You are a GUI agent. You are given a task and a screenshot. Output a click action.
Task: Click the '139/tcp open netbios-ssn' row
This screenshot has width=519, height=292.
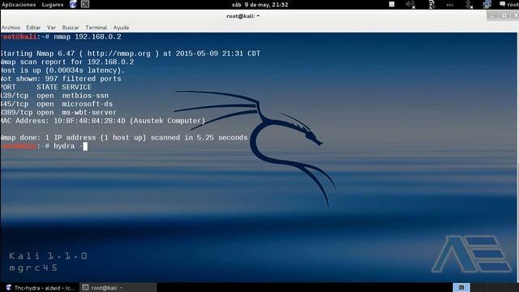click(54, 96)
